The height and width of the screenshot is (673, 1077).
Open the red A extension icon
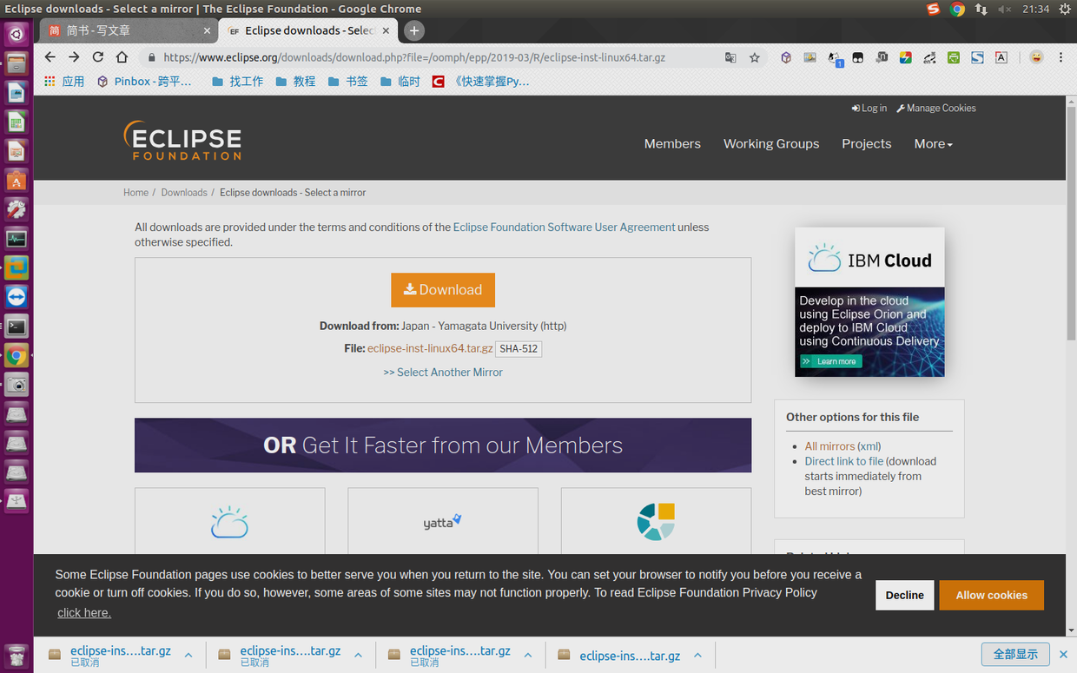click(1001, 57)
